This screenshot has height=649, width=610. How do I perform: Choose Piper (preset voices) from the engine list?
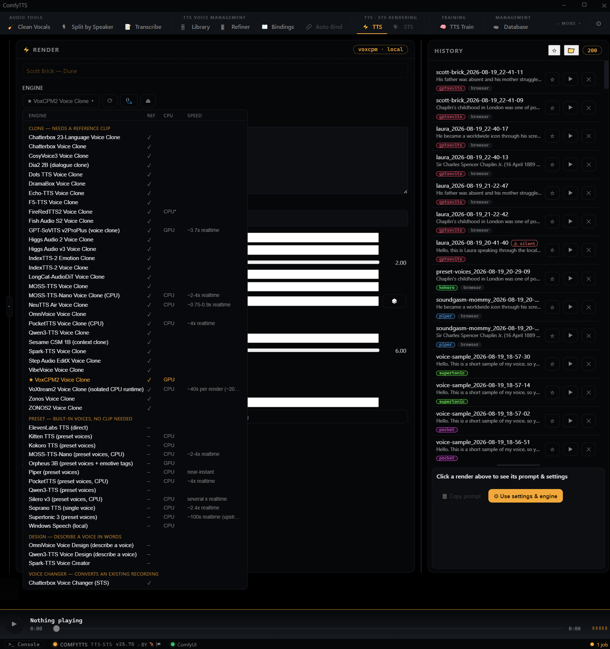tap(135, 472)
